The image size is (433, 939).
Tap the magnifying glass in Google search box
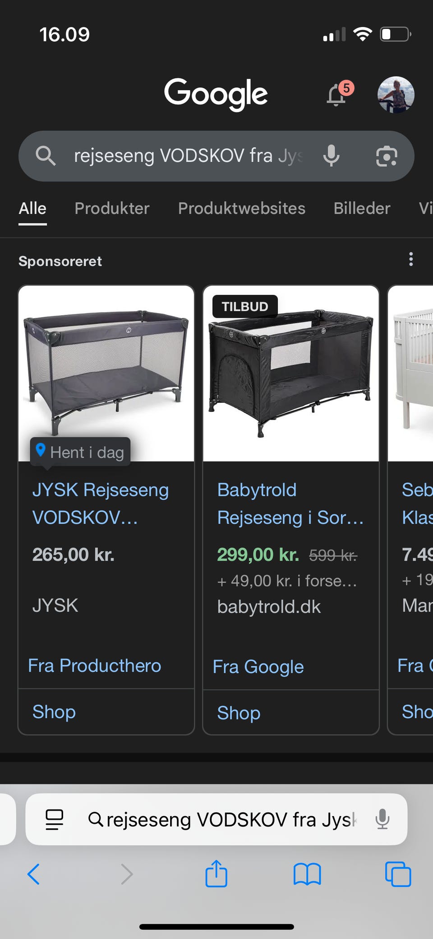(46, 156)
